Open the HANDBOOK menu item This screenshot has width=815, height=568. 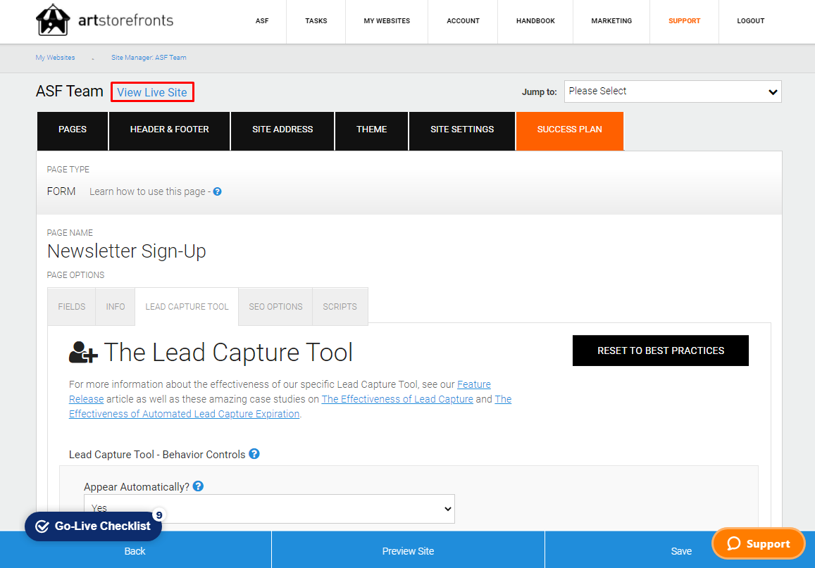pyautogui.click(x=535, y=21)
